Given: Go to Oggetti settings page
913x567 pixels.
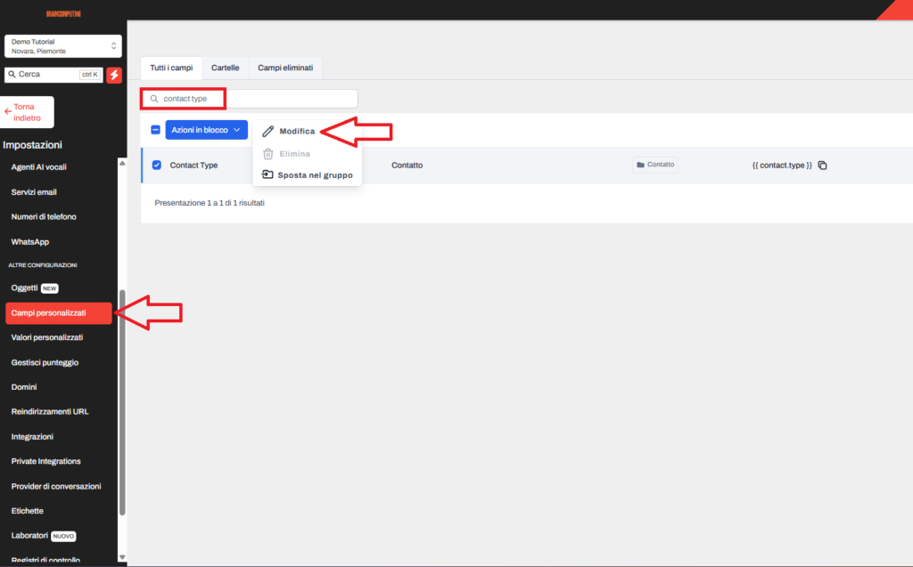Looking at the screenshot, I should tap(25, 288).
